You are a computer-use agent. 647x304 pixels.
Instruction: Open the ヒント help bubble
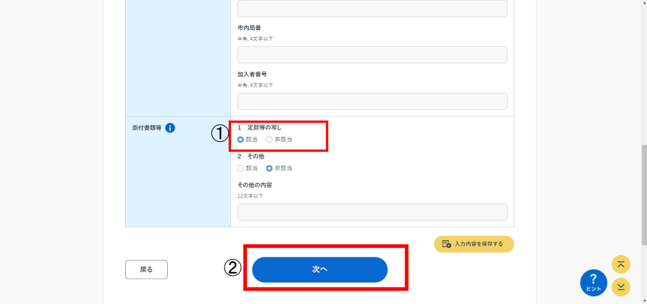pyautogui.click(x=593, y=283)
